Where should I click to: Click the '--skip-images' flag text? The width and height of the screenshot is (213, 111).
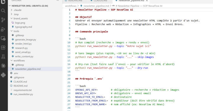(x=144, y=57)
